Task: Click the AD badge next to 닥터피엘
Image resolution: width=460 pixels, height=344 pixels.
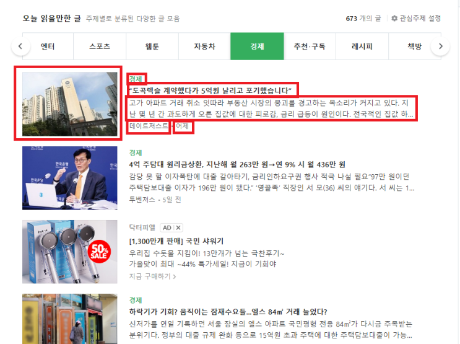Action: tap(167, 227)
